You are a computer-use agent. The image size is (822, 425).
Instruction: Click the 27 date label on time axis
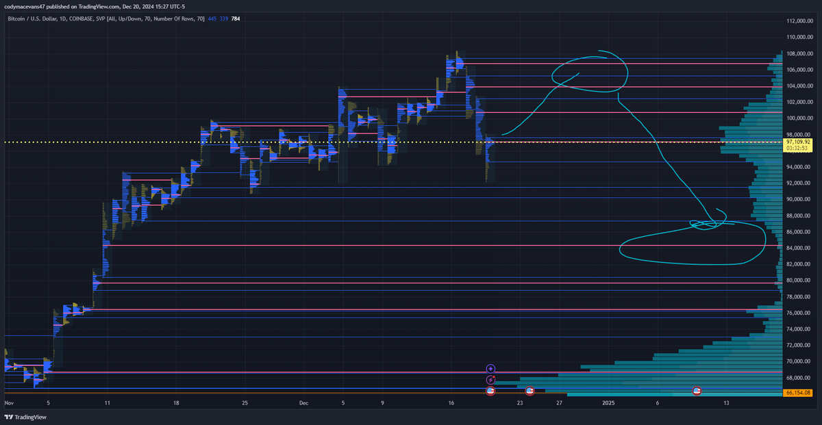coord(560,403)
